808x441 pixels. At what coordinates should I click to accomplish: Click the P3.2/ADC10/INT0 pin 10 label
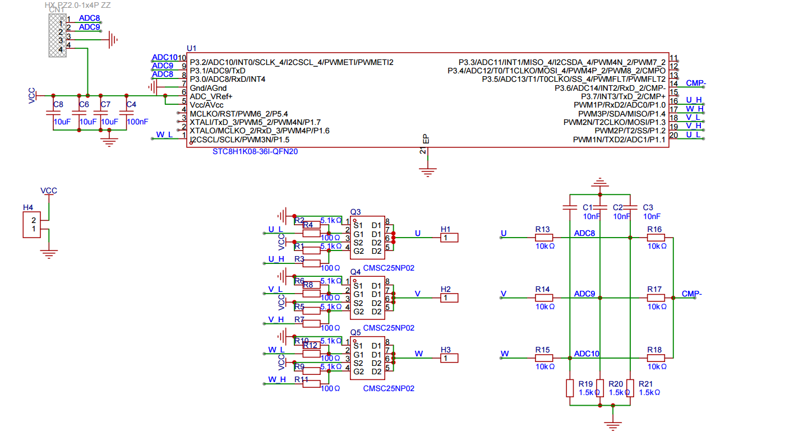click(x=292, y=62)
